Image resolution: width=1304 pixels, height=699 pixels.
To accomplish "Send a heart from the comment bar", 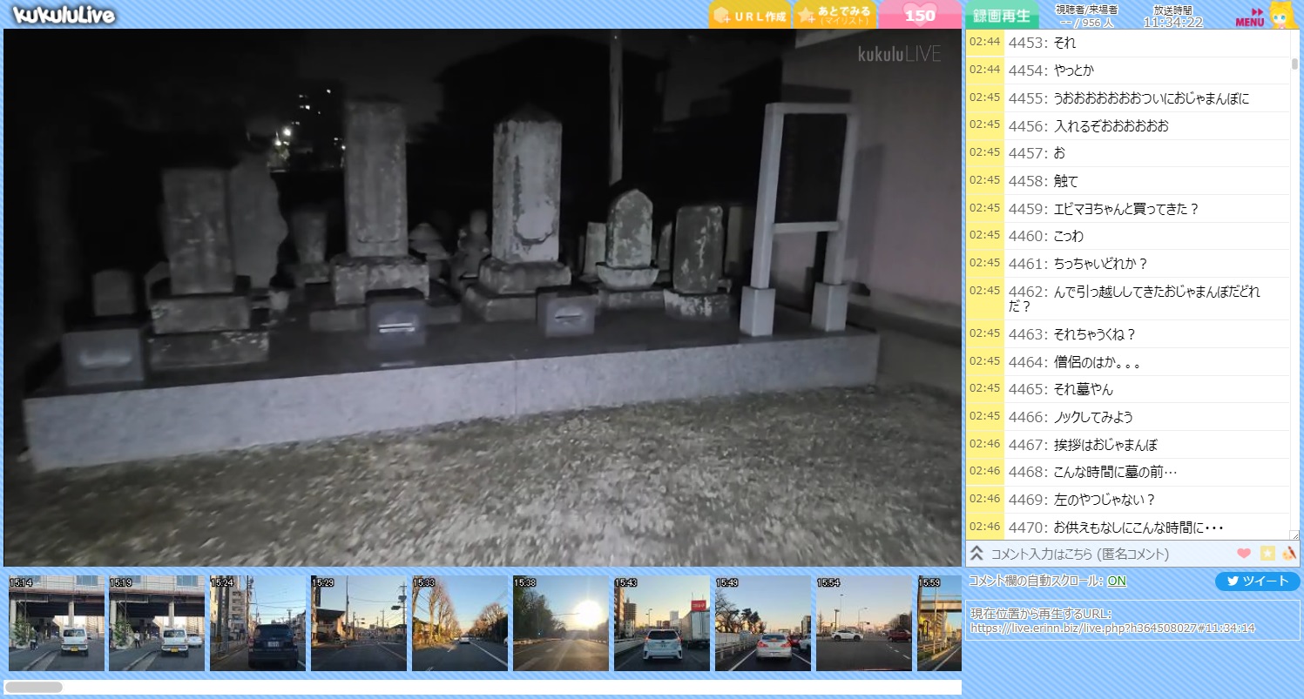I will [x=1243, y=554].
